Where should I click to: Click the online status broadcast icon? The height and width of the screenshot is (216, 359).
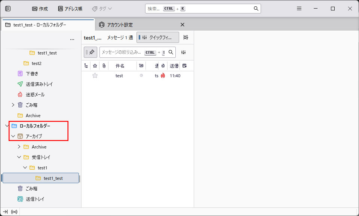pyautogui.click(x=14, y=212)
